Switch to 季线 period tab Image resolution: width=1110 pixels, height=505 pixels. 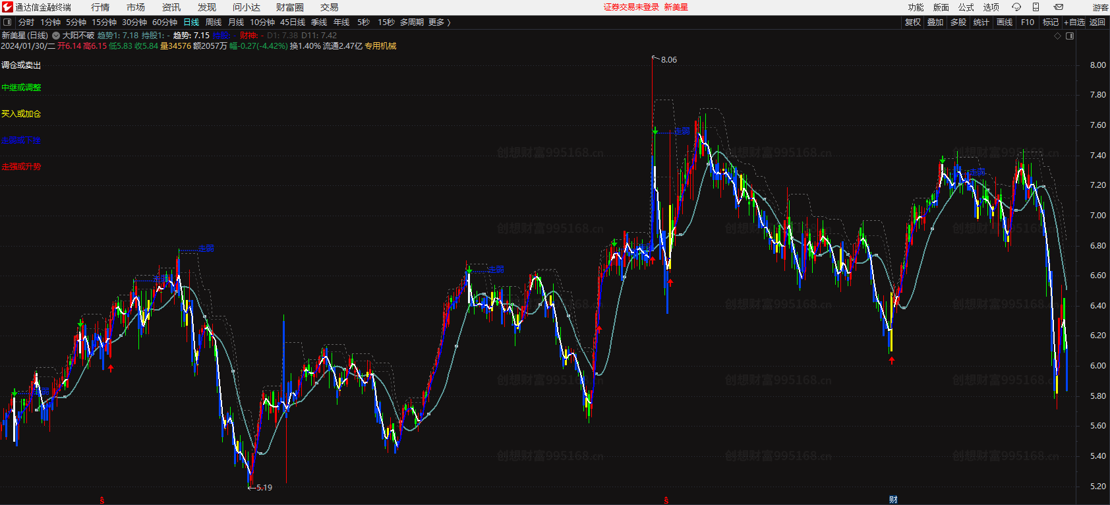pos(319,22)
